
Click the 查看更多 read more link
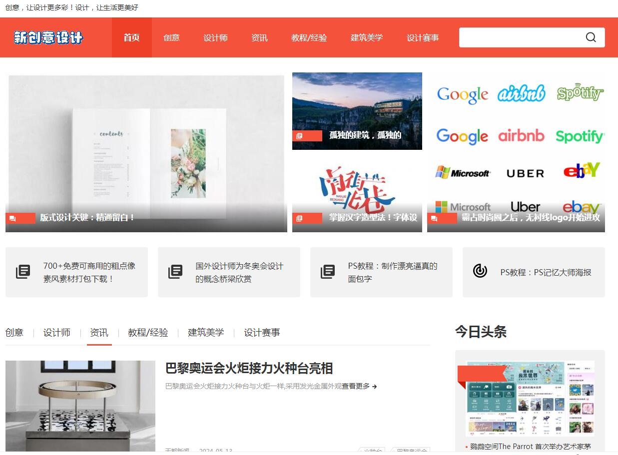[x=356, y=386]
